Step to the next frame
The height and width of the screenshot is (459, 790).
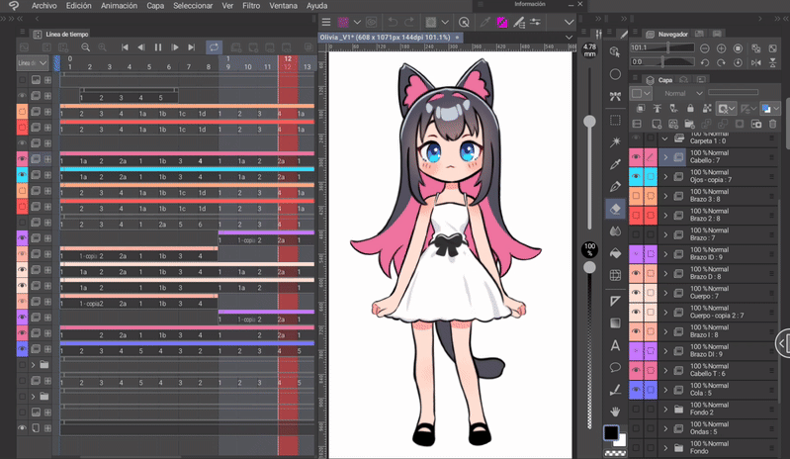tap(175, 47)
